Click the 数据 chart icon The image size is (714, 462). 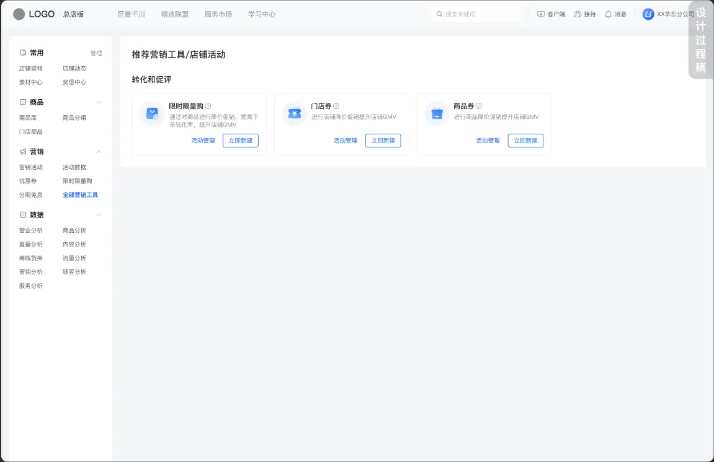23,215
